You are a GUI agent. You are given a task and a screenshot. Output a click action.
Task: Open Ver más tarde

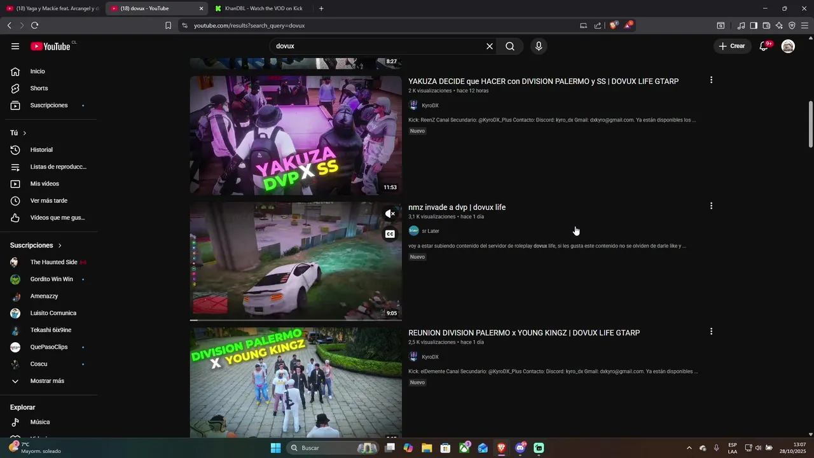click(x=48, y=200)
